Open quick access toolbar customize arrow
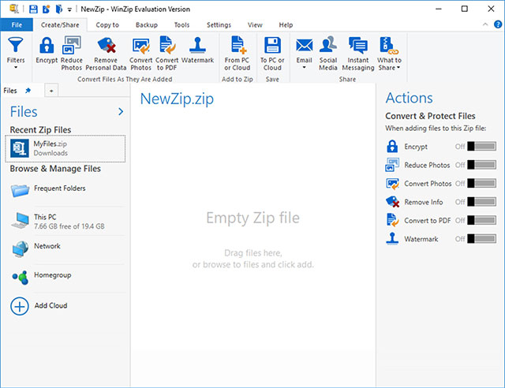Screen dimensions: 505x388 (69, 9)
